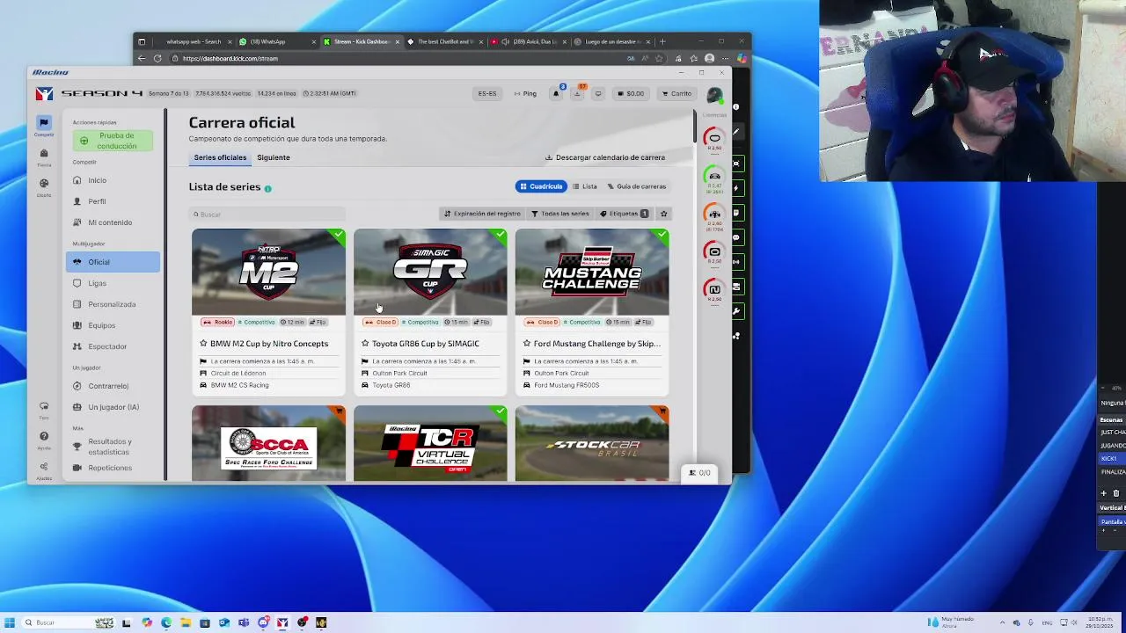1126x633 pixels.
Task: Open the Carrito cart button
Action: click(x=676, y=93)
